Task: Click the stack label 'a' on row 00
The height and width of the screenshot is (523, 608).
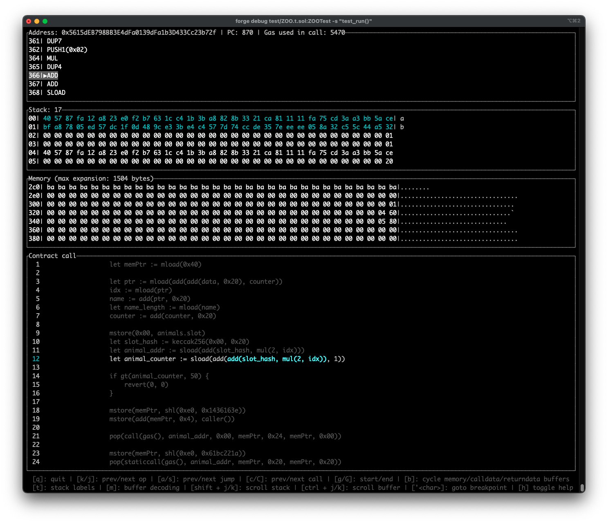Action: (402, 119)
